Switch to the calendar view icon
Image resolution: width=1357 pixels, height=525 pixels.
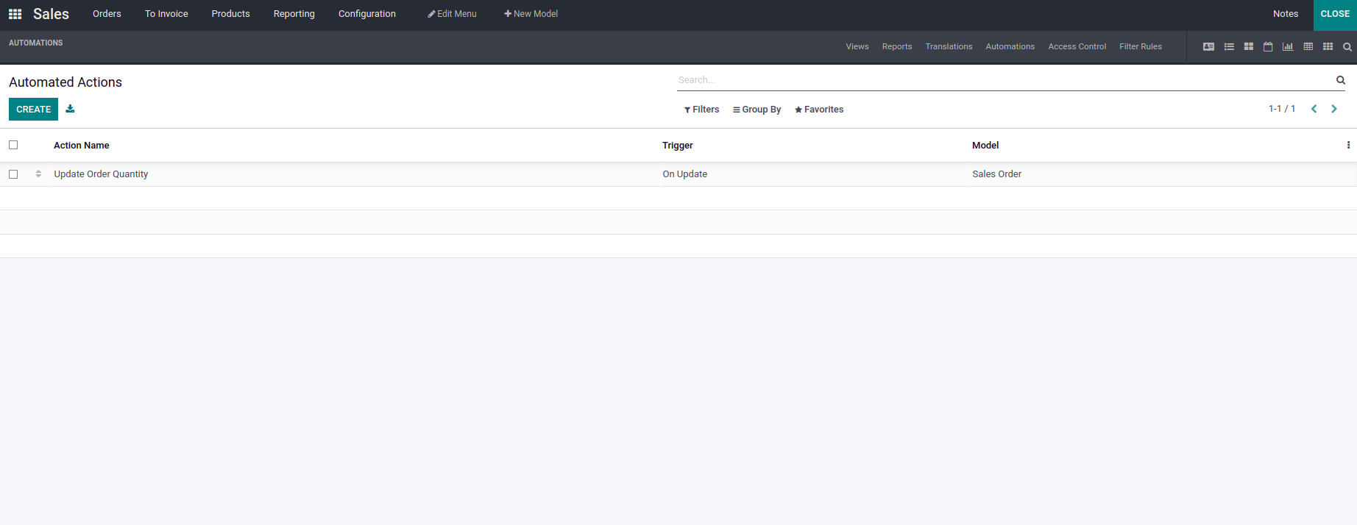pos(1268,46)
